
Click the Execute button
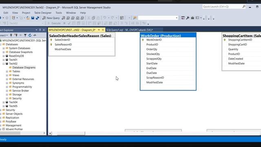54,23
